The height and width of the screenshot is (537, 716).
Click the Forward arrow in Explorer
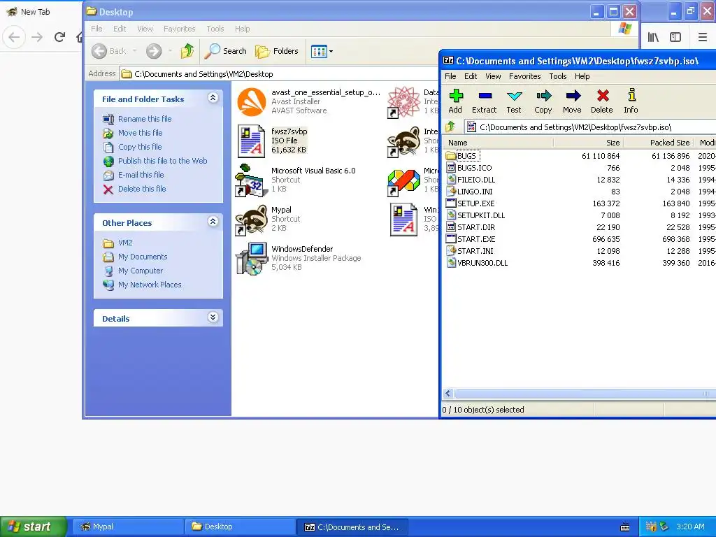(154, 51)
